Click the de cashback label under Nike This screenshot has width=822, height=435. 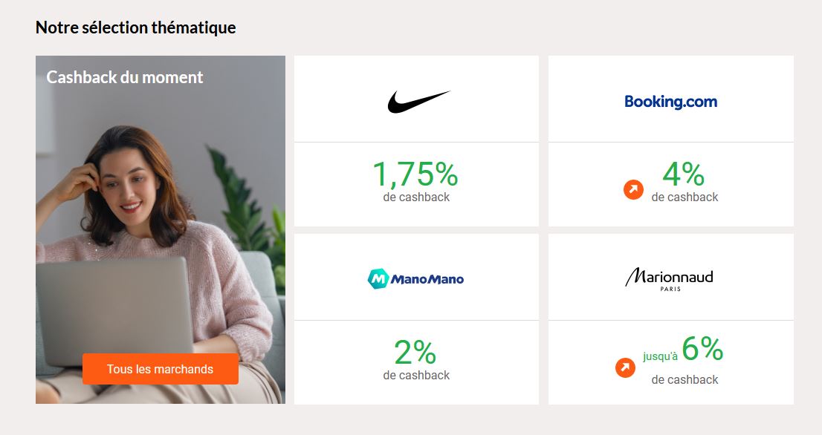tap(415, 197)
